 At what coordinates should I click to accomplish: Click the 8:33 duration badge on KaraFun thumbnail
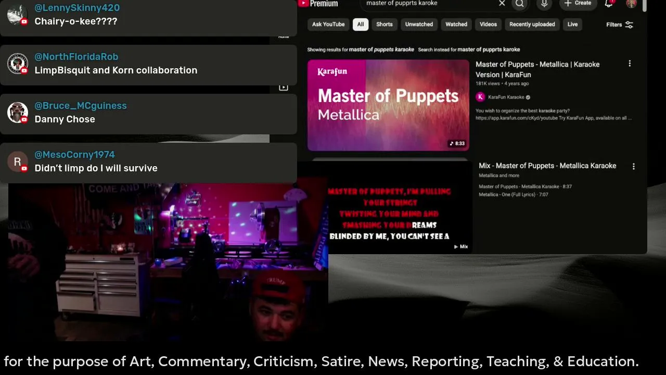[x=458, y=144]
